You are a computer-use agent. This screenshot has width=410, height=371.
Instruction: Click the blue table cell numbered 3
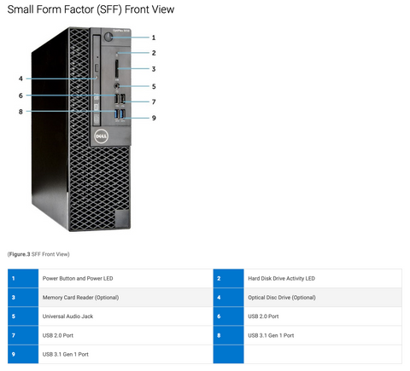[23, 298]
